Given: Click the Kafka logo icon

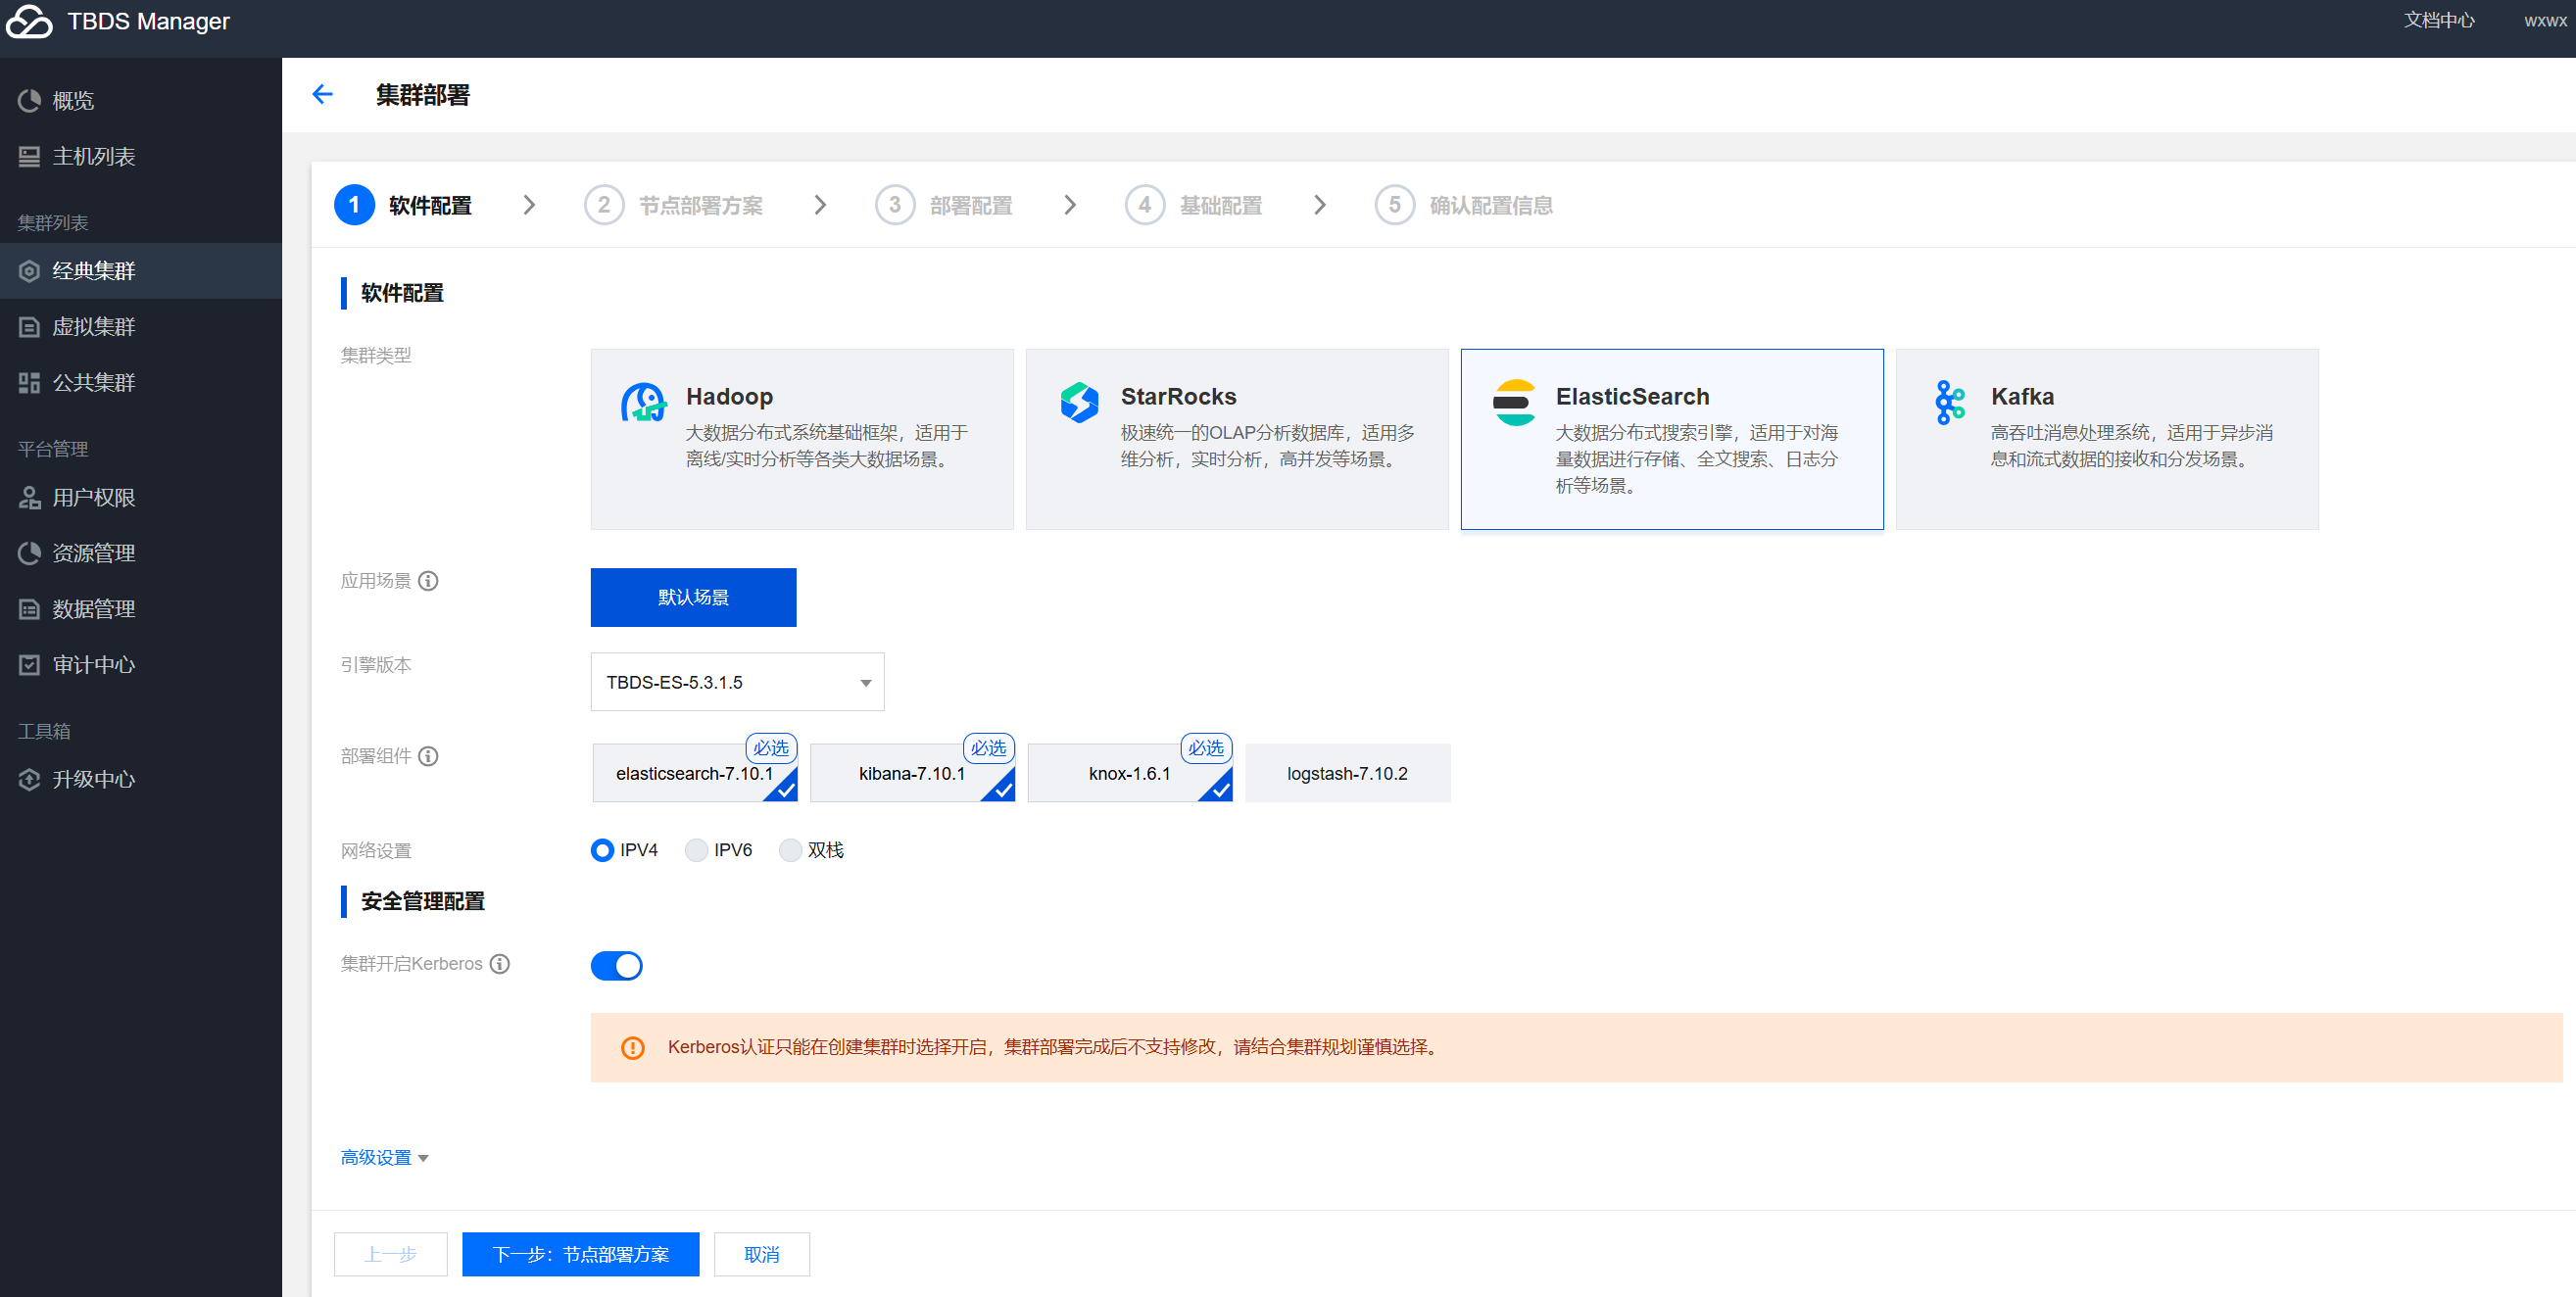Looking at the screenshot, I should click(x=1948, y=403).
